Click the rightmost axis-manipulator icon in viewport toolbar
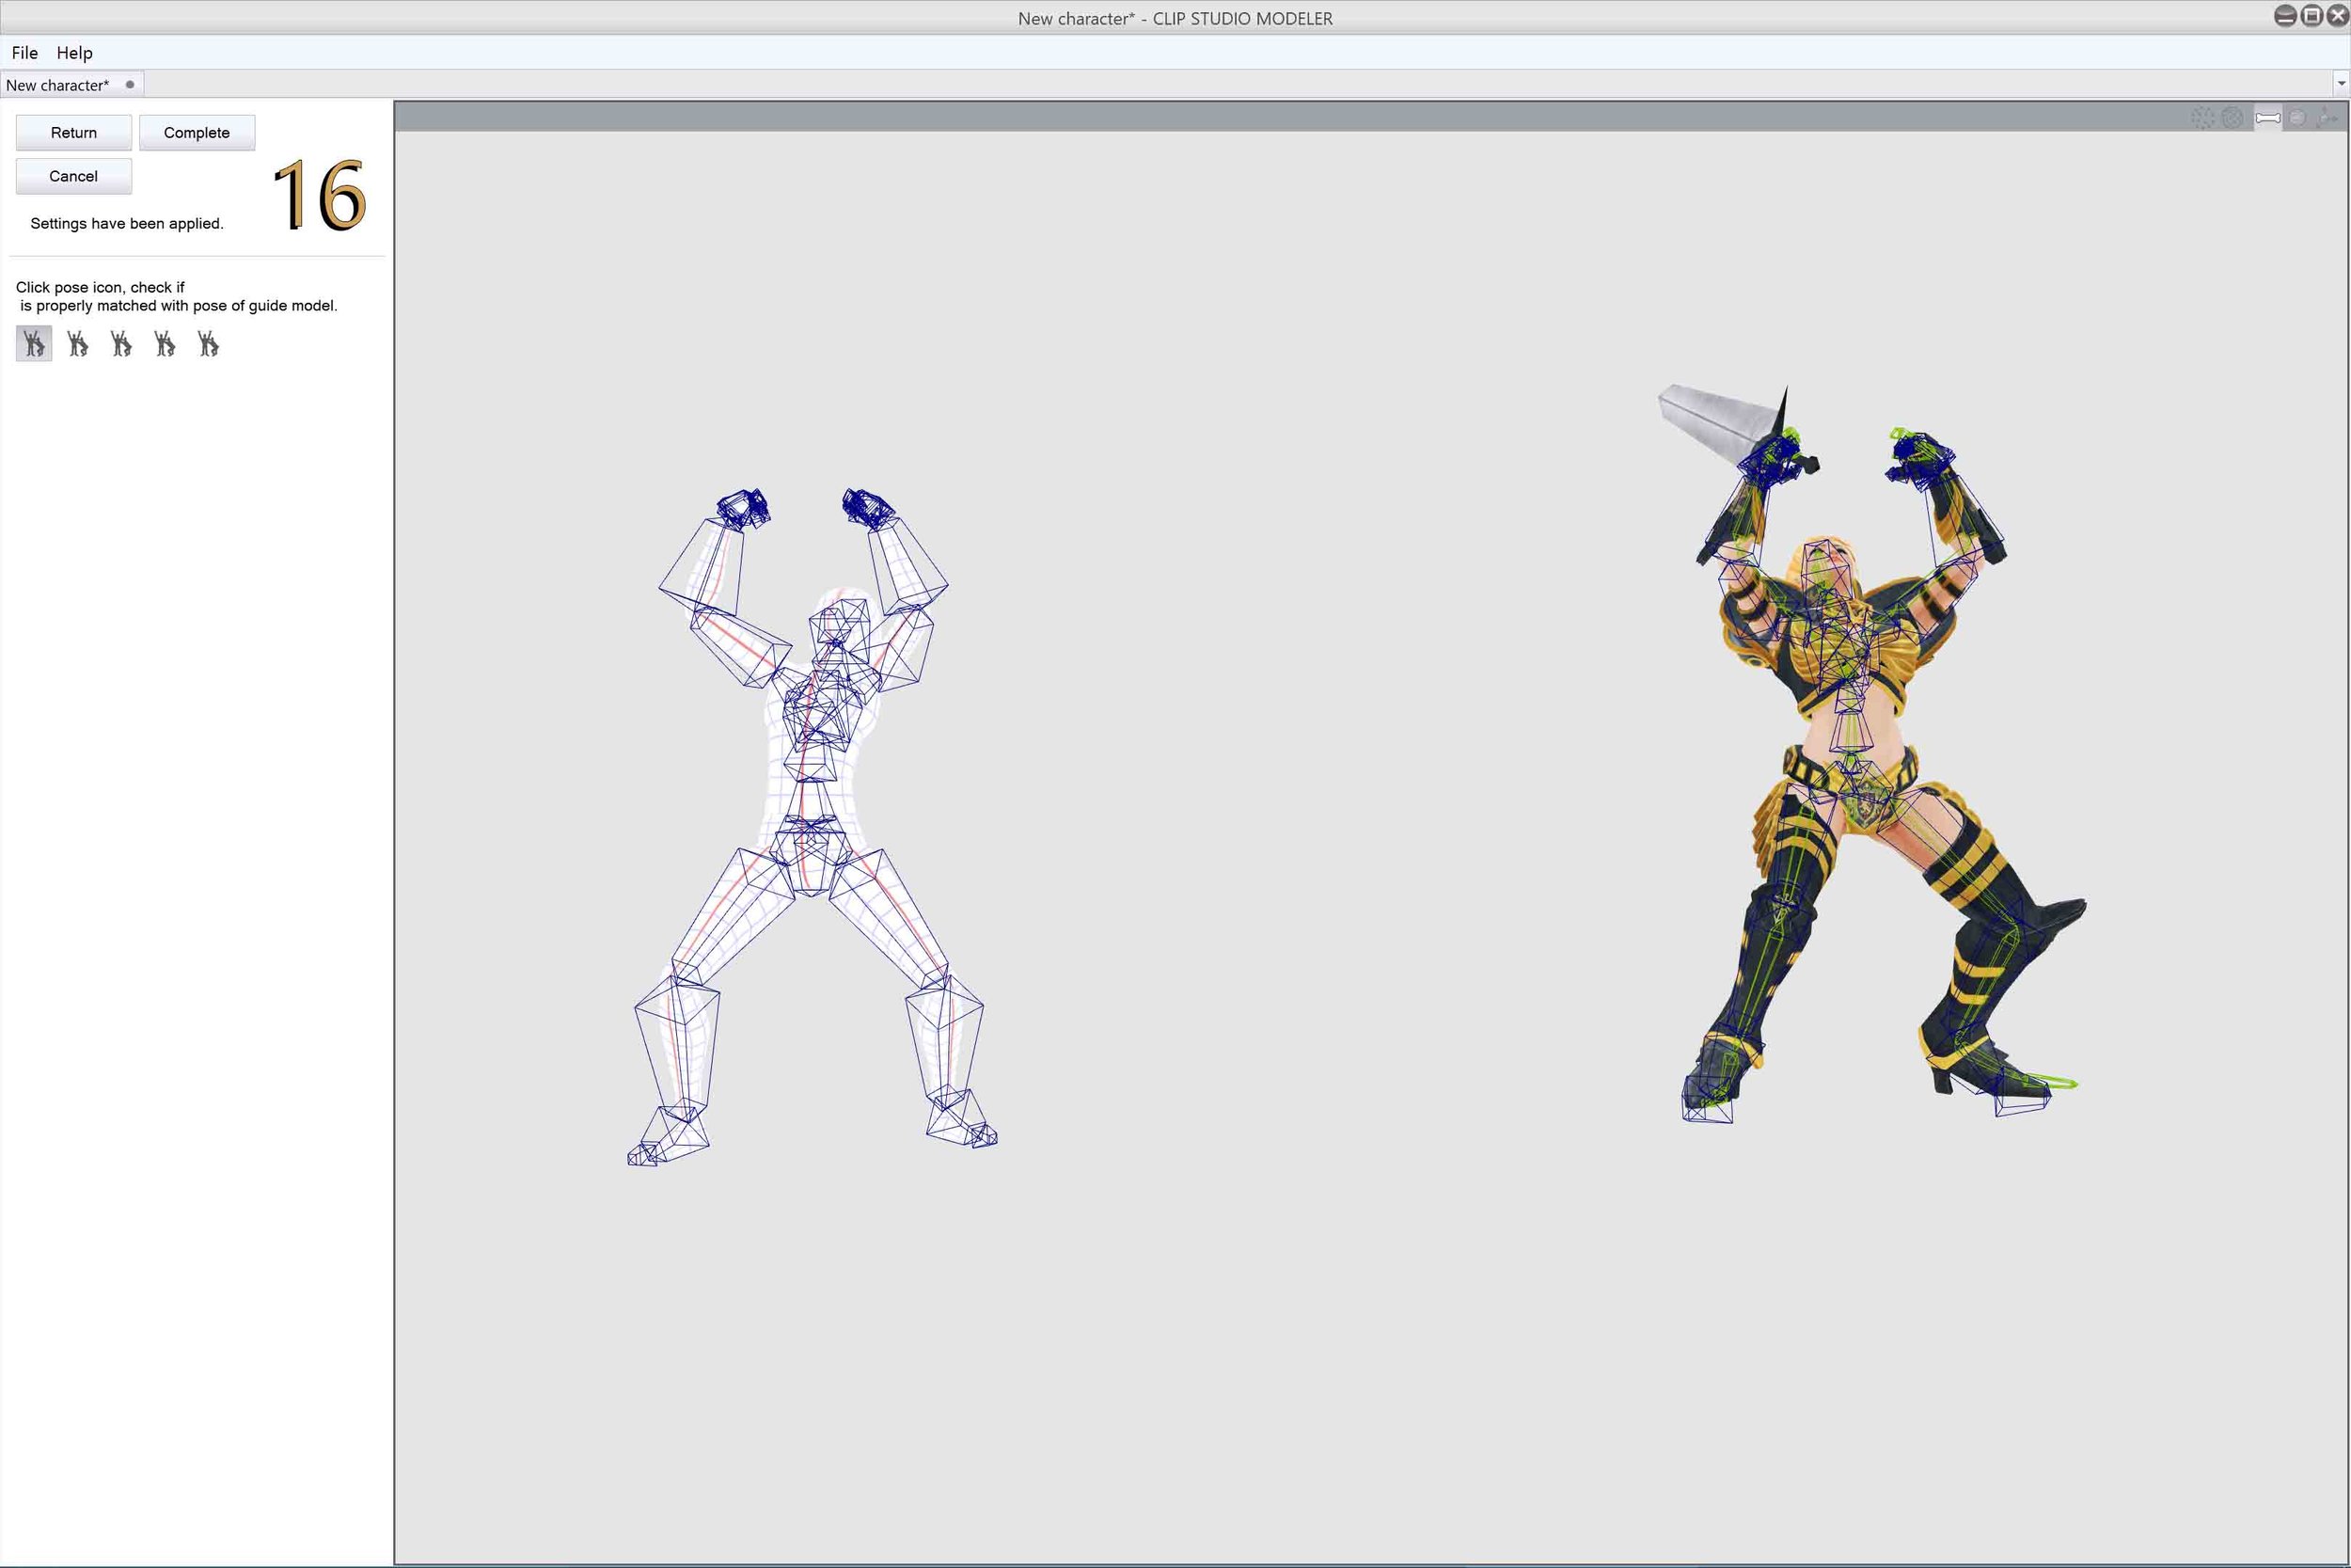 point(2328,118)
